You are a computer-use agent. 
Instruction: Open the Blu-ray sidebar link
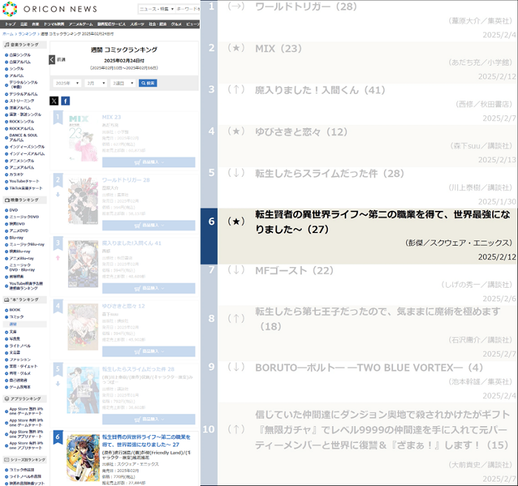(16, 237)
